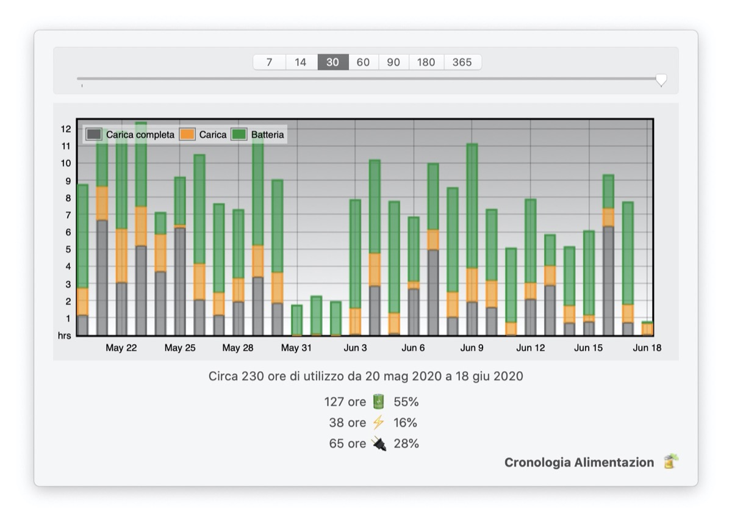Click the orange Carica legend swatch
The height and width of the screenshot is (524, 732).
187,134
